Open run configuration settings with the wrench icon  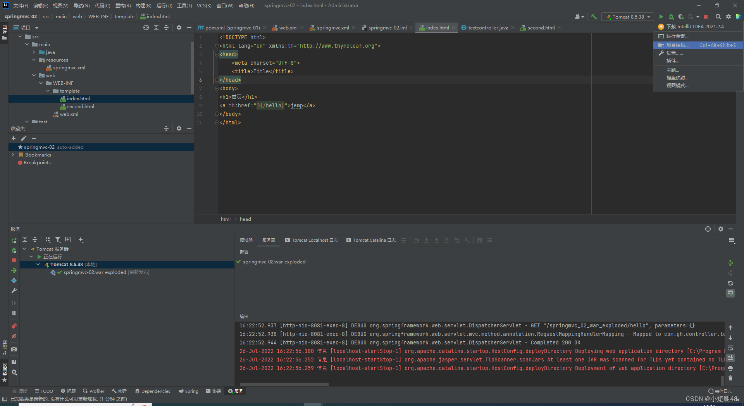14,291
